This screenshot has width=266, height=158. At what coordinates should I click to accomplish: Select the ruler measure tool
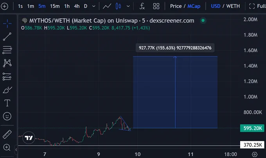[7, 134]
